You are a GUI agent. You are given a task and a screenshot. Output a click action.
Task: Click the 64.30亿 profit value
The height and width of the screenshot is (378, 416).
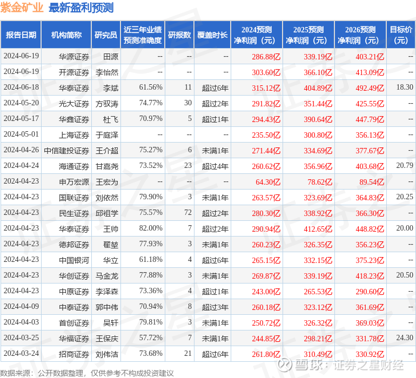[x=268, y=181]
